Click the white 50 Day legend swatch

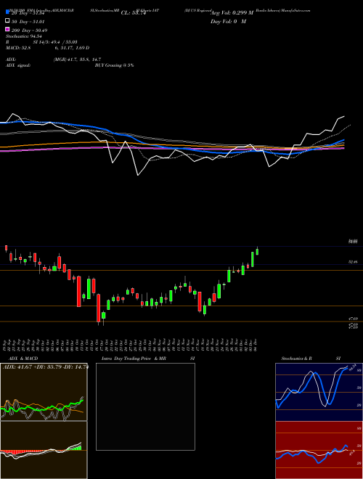point(8,21)
